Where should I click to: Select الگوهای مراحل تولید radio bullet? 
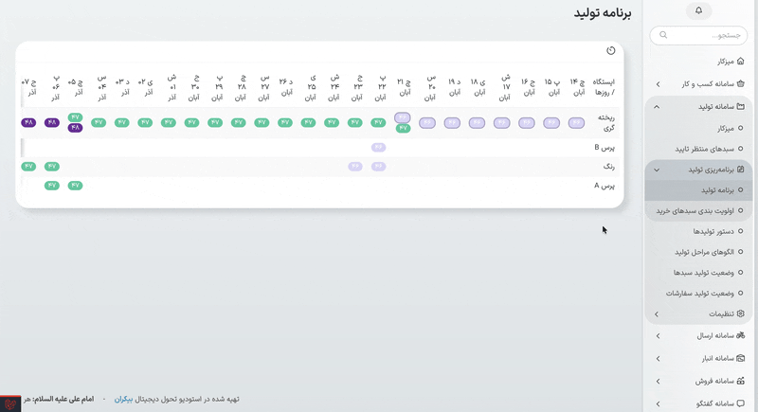point(741,252)
